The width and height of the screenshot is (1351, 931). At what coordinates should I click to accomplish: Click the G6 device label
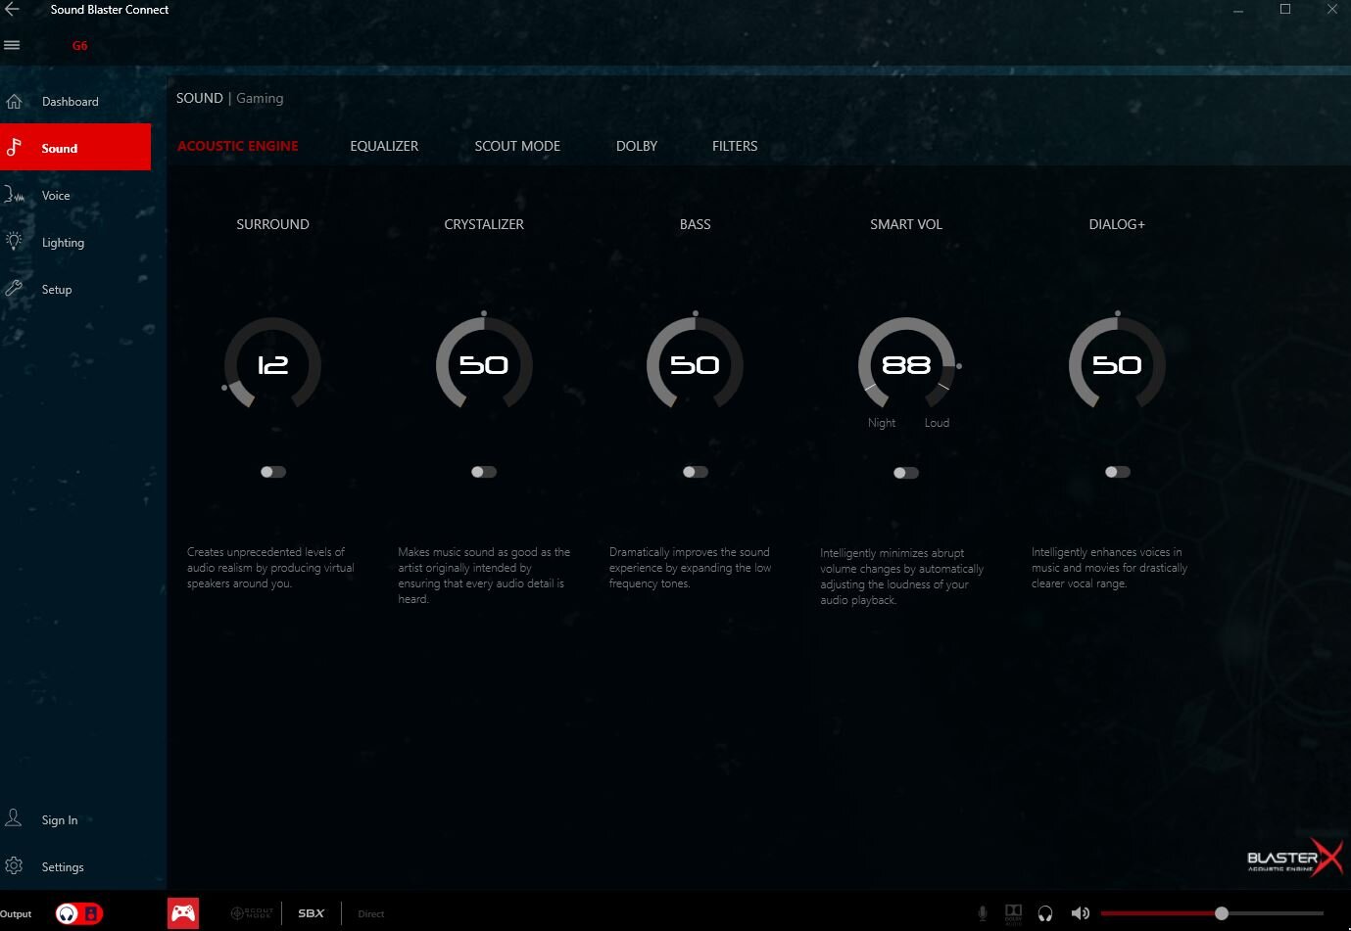click(x=80, y=46)
